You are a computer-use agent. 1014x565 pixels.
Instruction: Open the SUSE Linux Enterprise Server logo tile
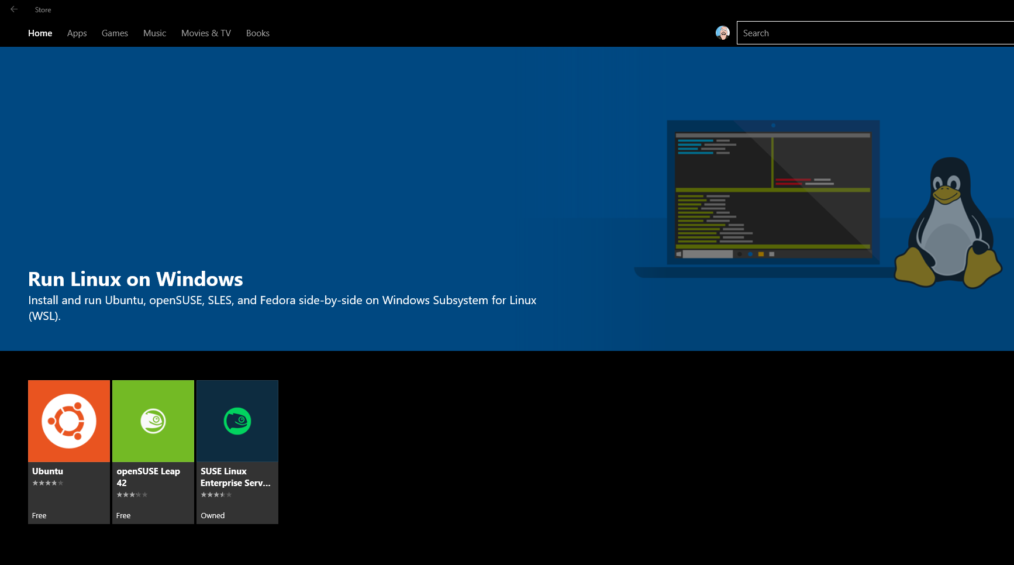coord(237,421)
